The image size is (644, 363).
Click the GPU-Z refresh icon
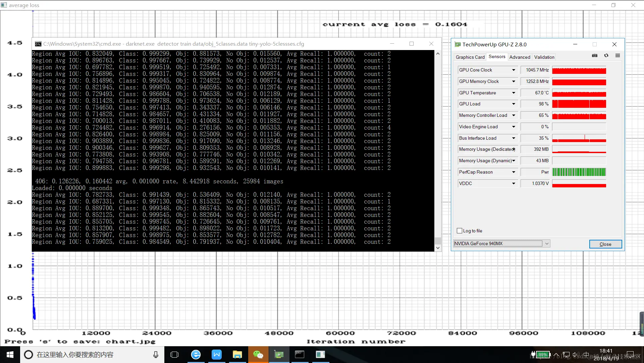pyautogui.click(x=606, y=56)
